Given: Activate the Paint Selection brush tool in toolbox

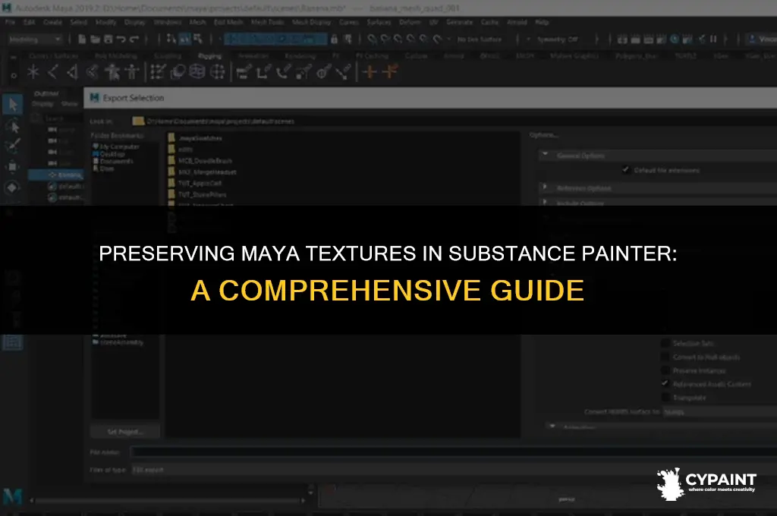Looking at the screenshot, I should click(x=13, y=146).
